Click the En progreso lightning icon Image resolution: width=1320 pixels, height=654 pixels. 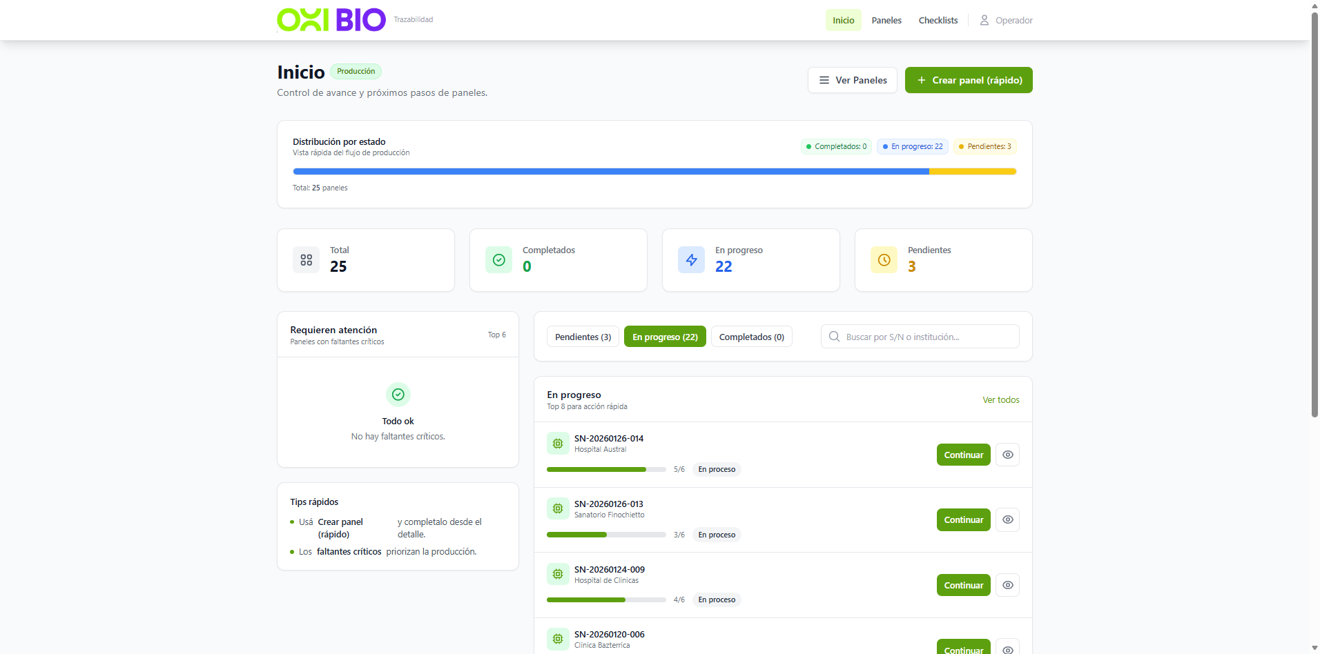(691, 260)
